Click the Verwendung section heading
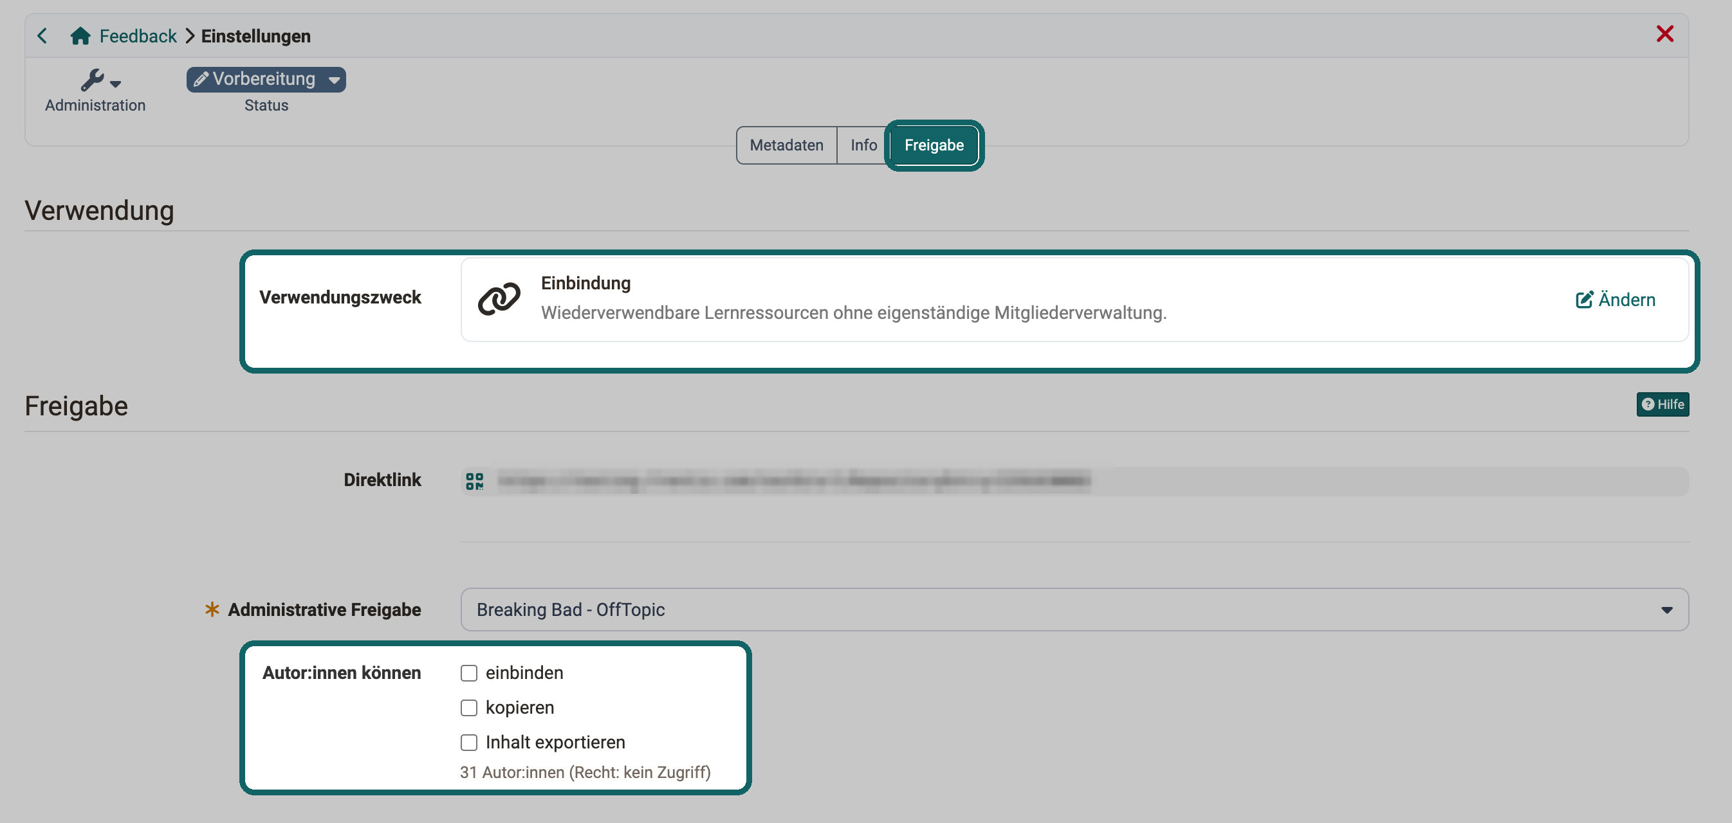Screen dimensions: 1732x823 point(100,210)
